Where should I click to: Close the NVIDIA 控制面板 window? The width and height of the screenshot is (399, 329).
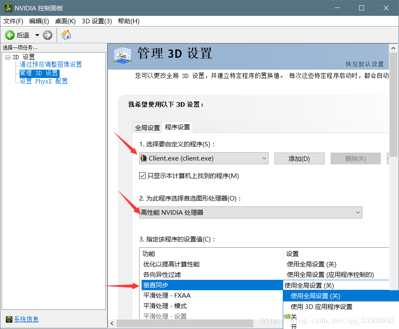(x=386, y=8)
